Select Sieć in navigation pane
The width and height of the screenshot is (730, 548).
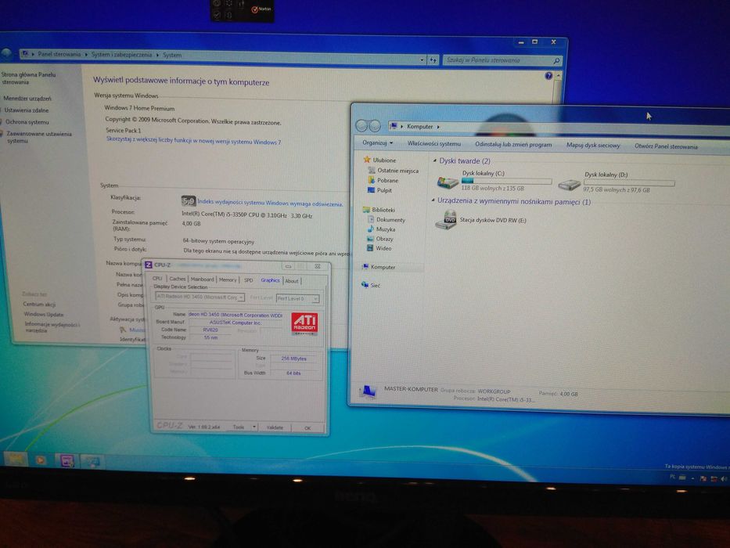(x=375, y=285)
